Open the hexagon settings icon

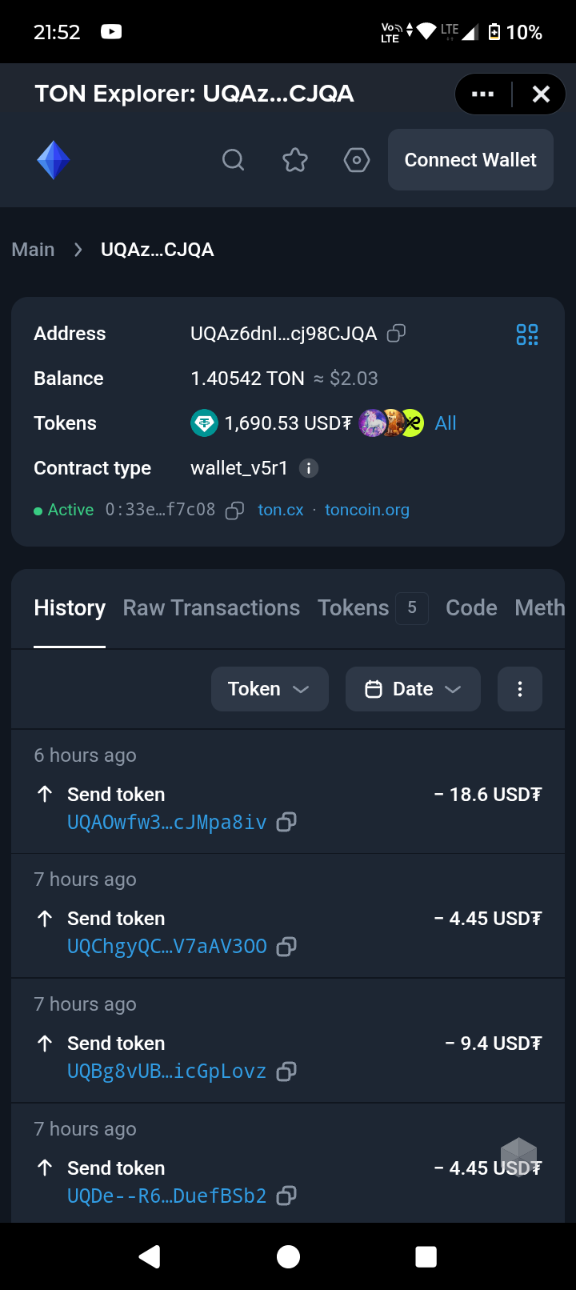[x=357, y=160]
